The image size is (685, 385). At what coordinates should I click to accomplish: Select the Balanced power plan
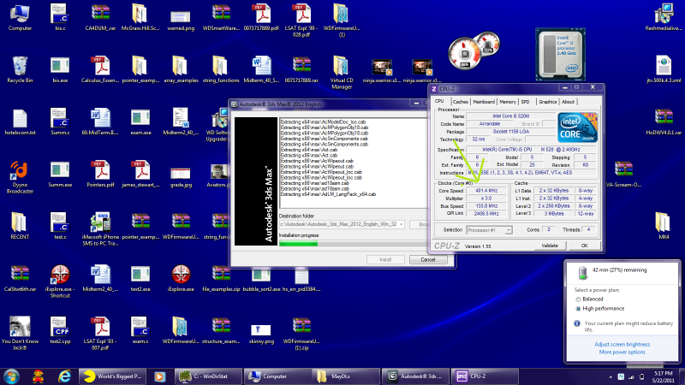point(589,299)
